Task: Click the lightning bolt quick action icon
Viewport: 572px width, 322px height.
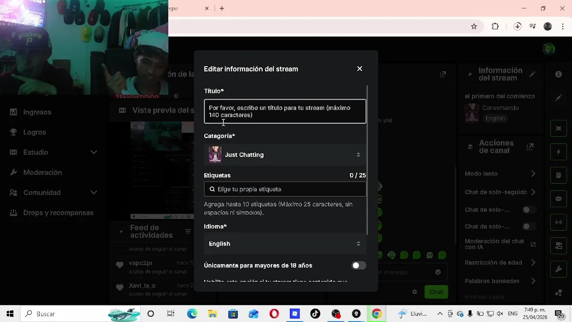Action: coord(559,152)
